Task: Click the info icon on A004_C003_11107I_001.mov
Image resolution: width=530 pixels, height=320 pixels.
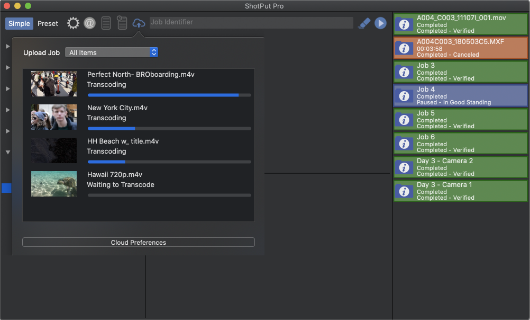Action: (404, 24)
